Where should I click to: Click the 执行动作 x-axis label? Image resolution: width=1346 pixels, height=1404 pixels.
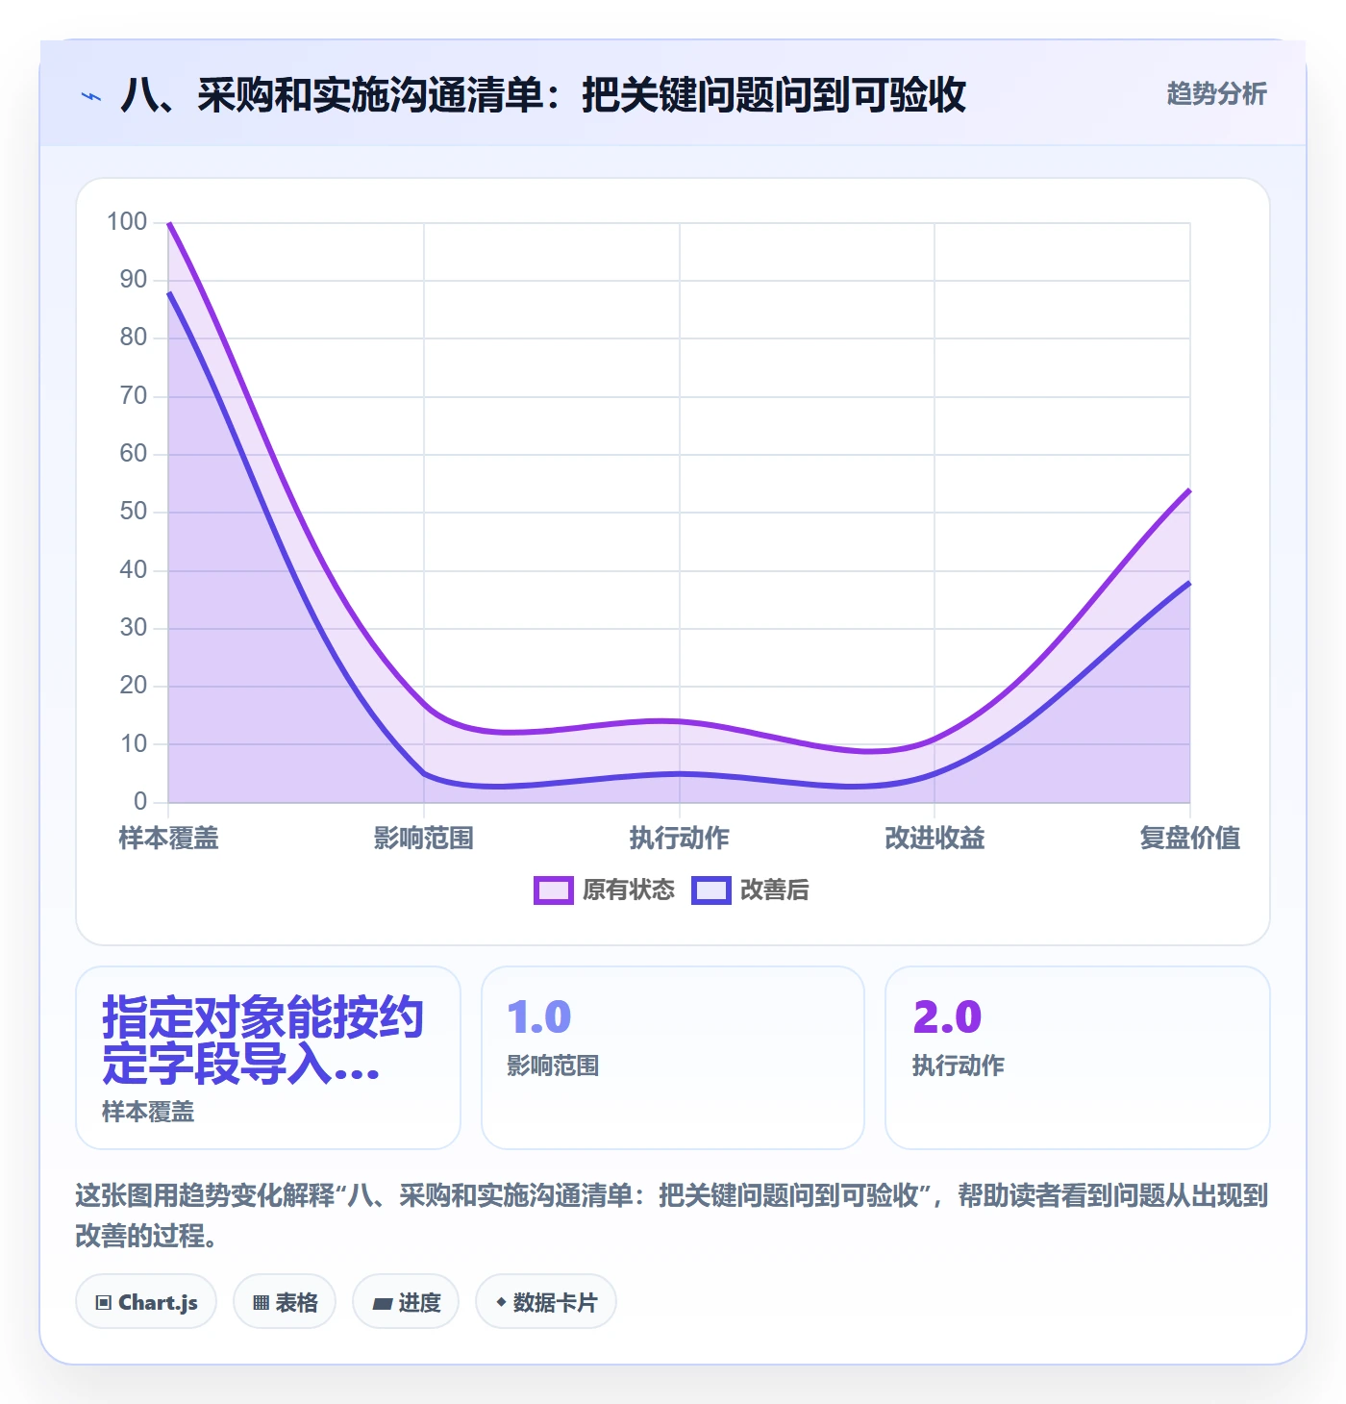[680, 839]
